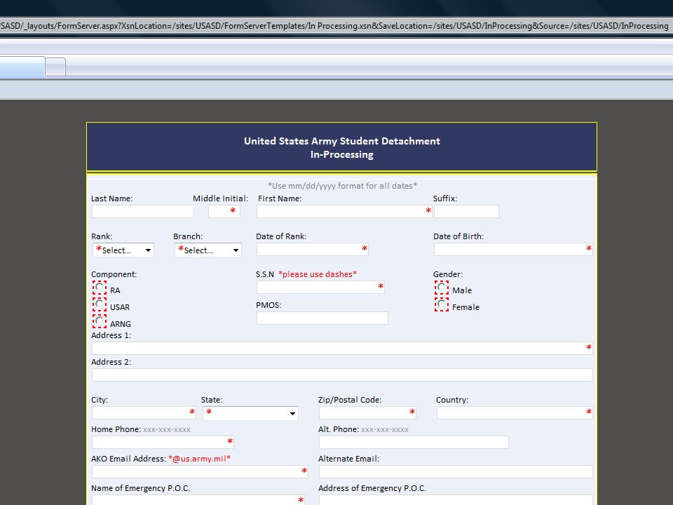Click the First Name input
This screenshot has width=673, height=505.
tap(344, 211)
